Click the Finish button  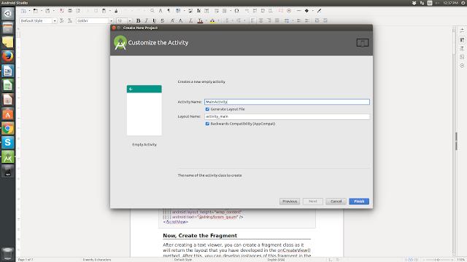coord(359,202)
